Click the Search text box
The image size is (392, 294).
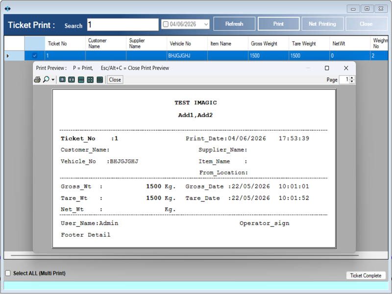(123, 24)
